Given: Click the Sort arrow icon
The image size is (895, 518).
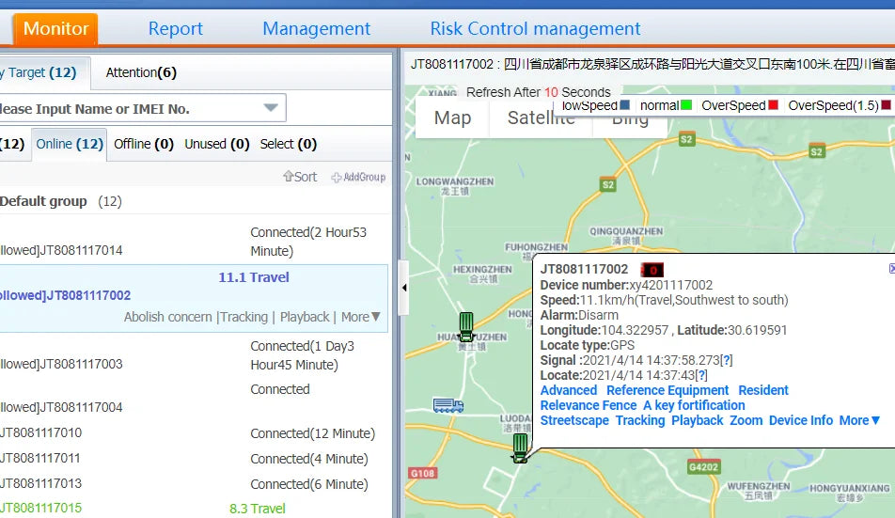Looking at the screenshot, I should (x=289, y=177).
